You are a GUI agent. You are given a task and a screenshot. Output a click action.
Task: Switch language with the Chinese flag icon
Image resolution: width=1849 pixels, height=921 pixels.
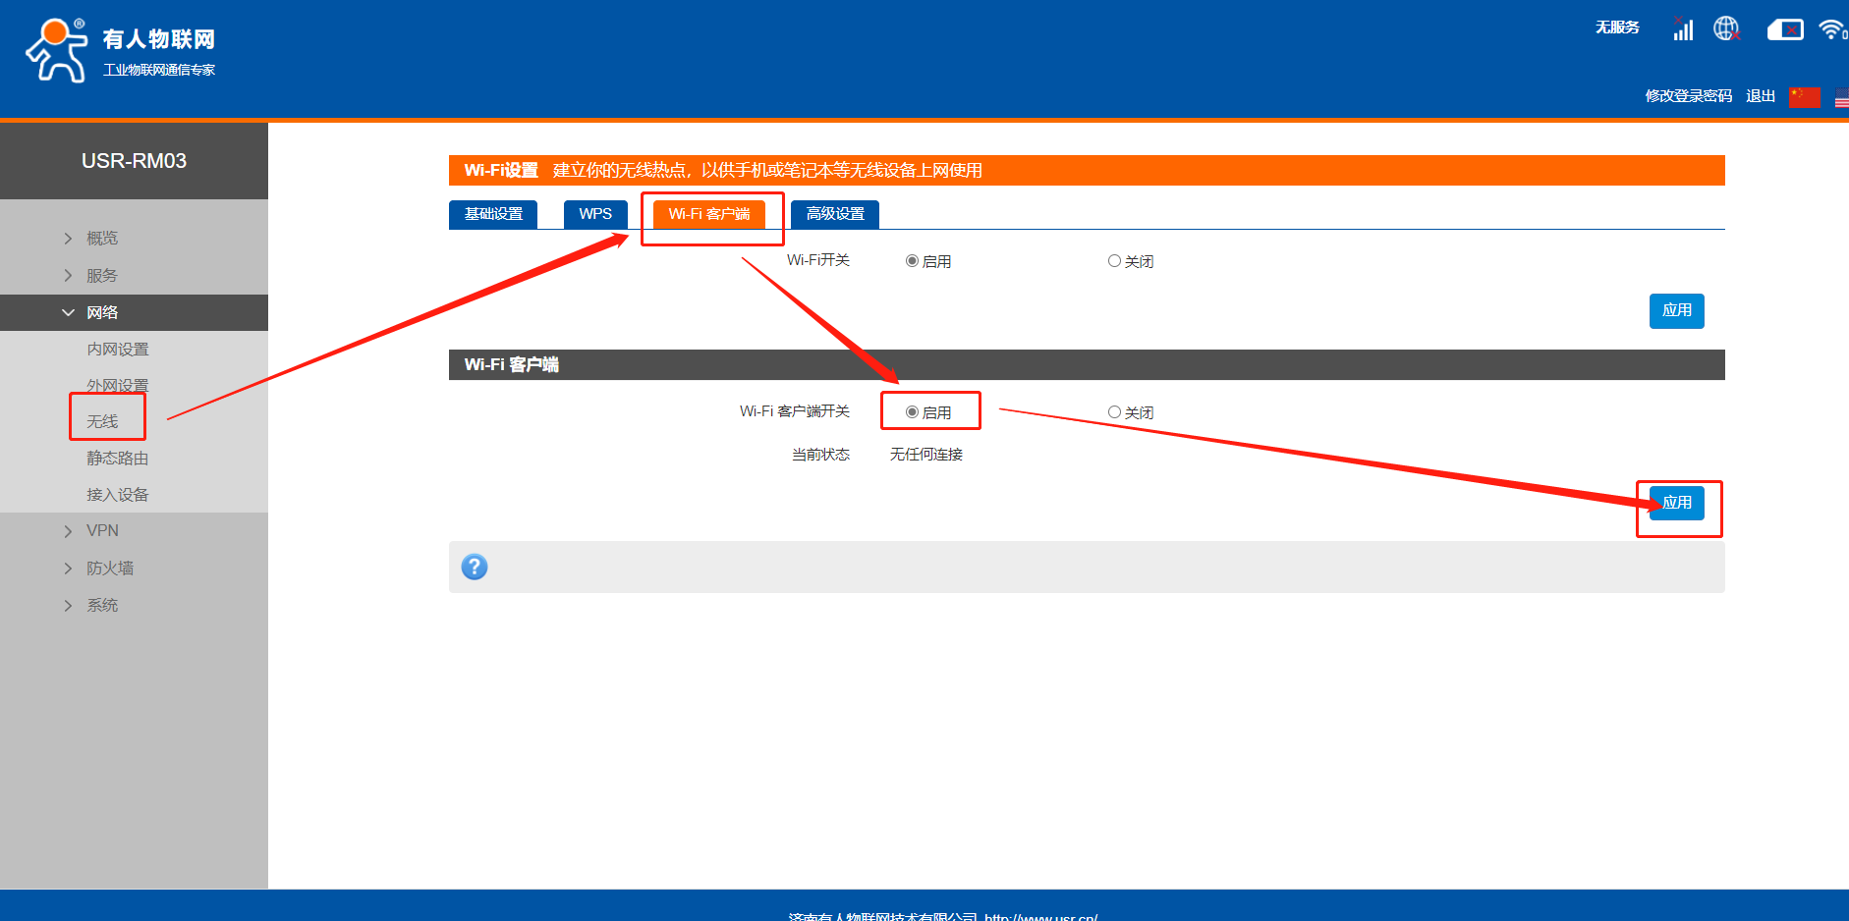pyautogui.click(x=1805, y=96)
